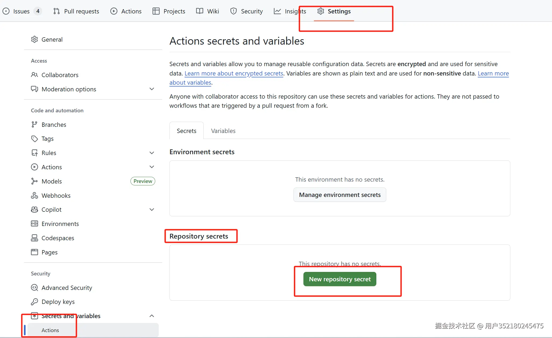Screen dimensions: 552x338
Task: Click New repository secret button
Action: (x=340, y=279)
